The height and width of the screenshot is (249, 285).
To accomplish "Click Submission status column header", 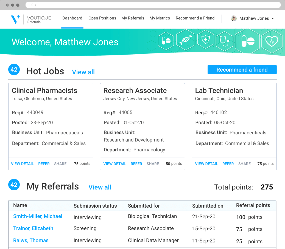I will point(95,206).
